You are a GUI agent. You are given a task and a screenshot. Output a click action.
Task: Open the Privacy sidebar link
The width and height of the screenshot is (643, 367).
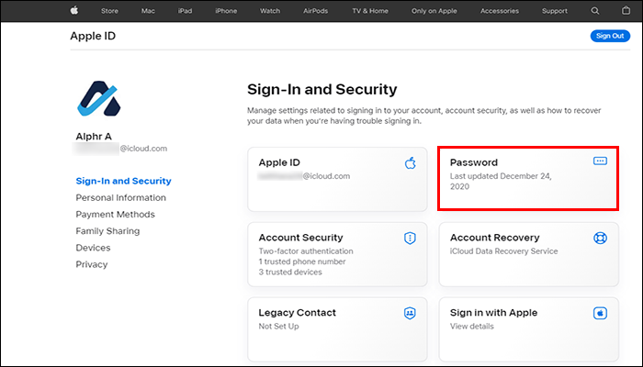[x=93, y=264]
